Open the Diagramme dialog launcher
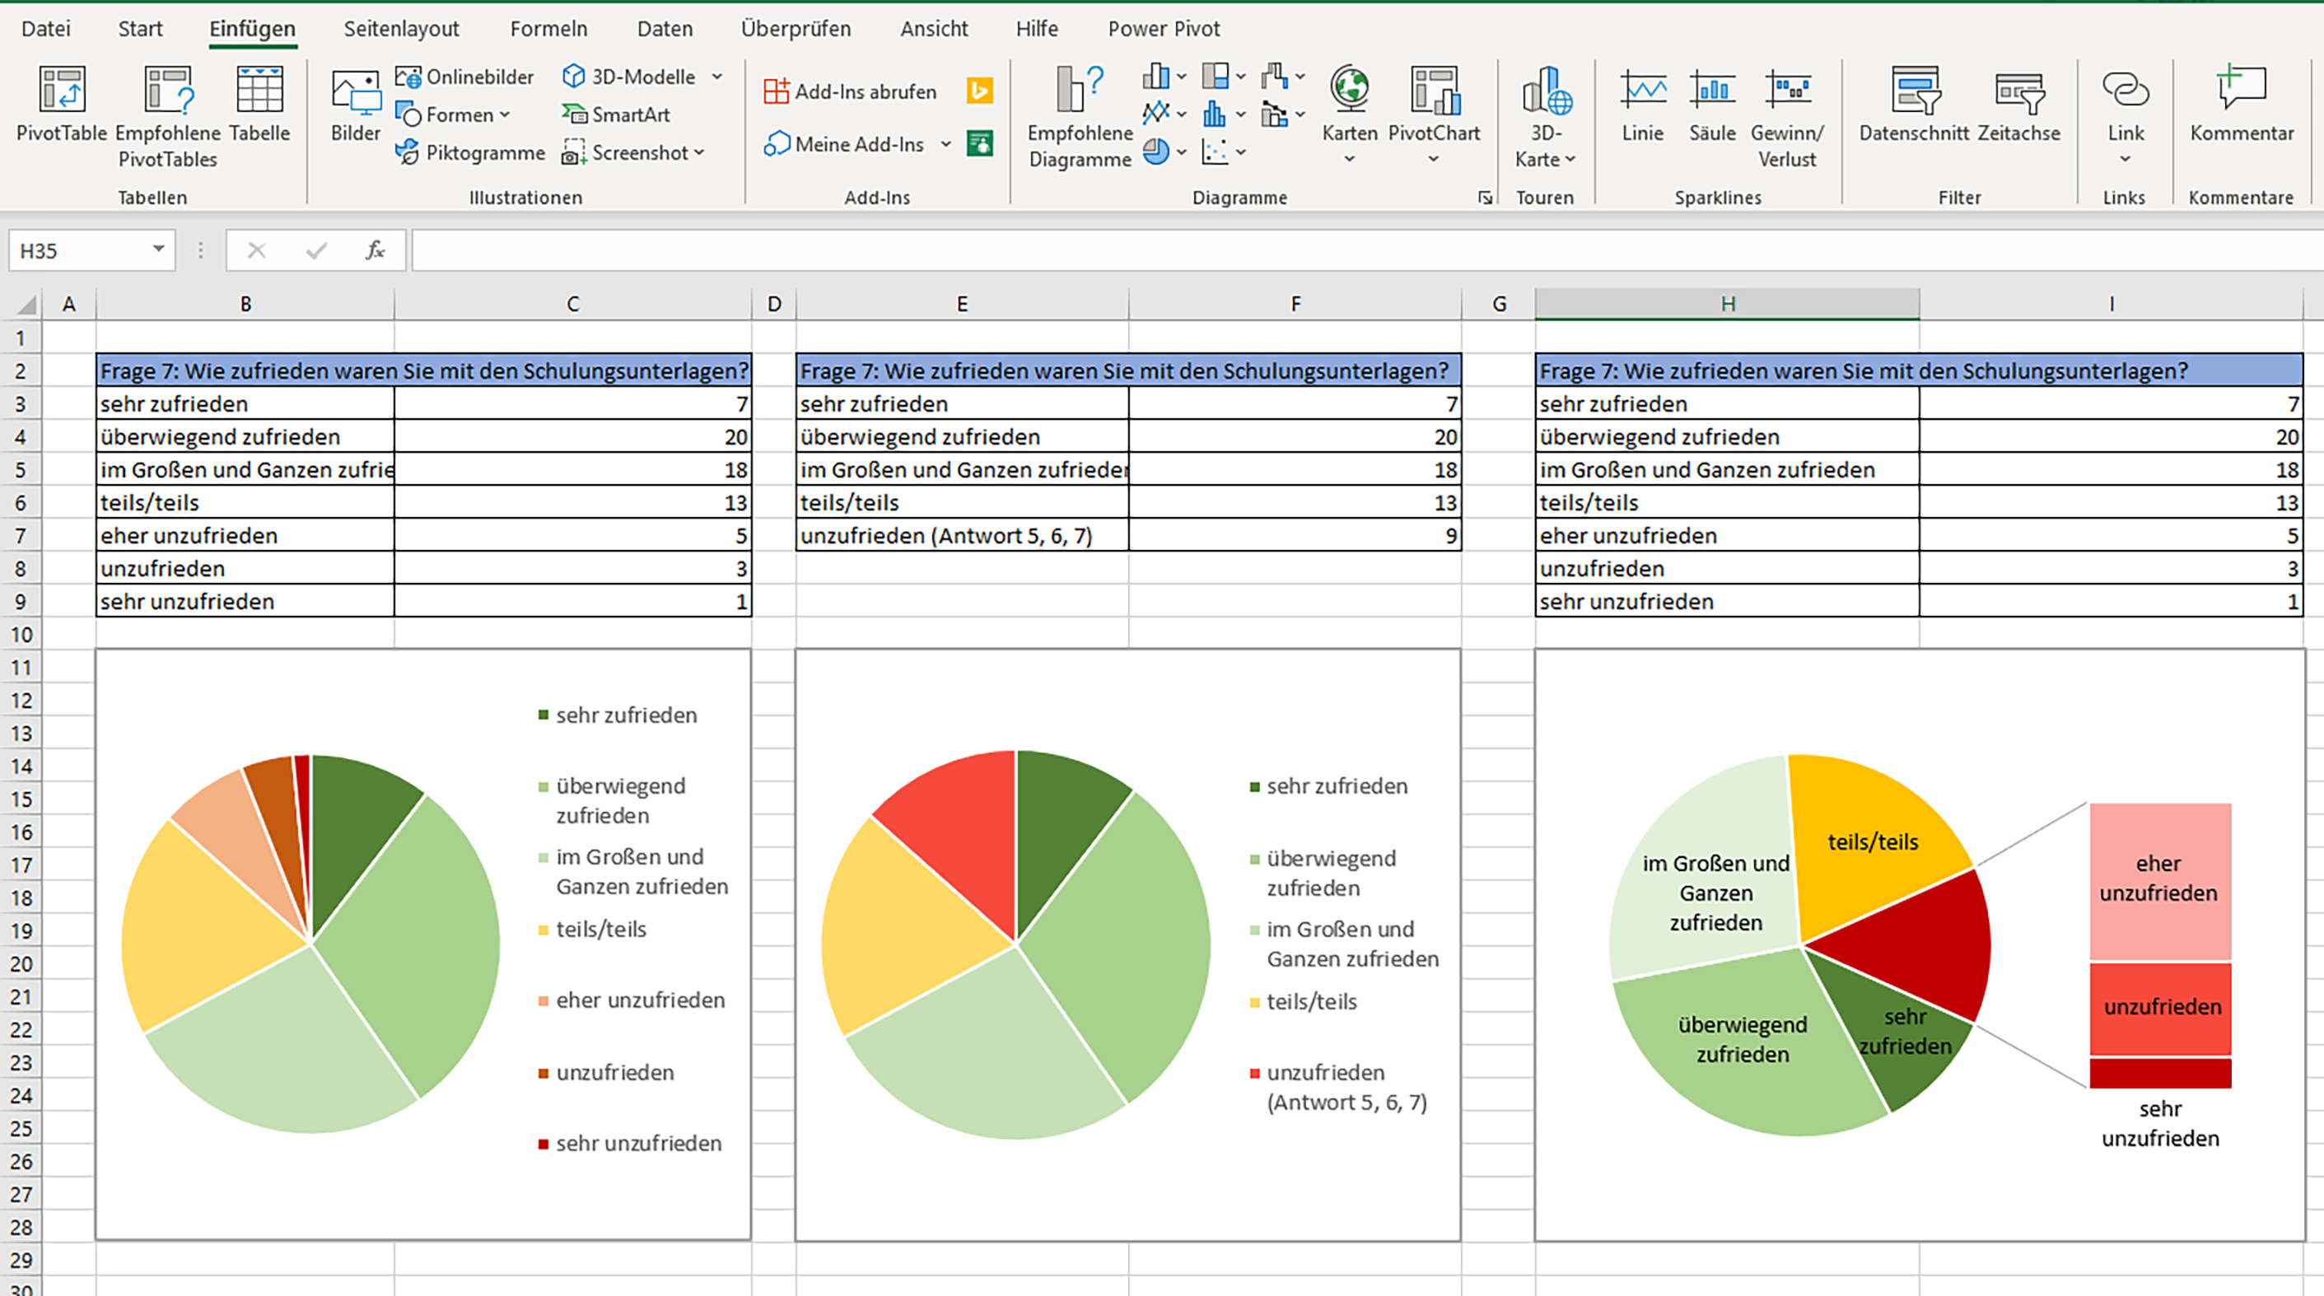This screenshot has width=2324, height=1296. click(x=1485, y=198)
